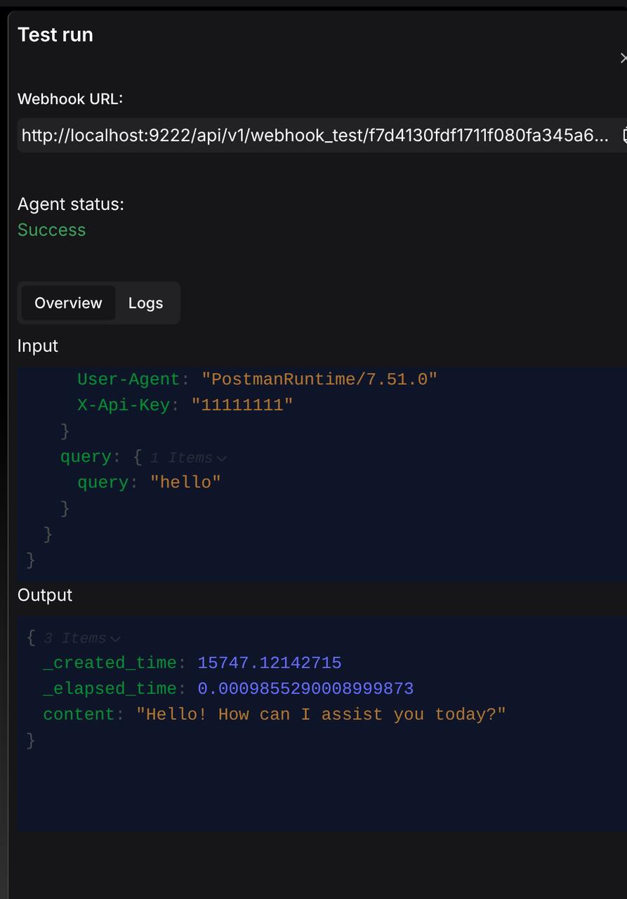Click the "hello" query value
The height and width of the screenshot is (899, 627).
point(185,482)
